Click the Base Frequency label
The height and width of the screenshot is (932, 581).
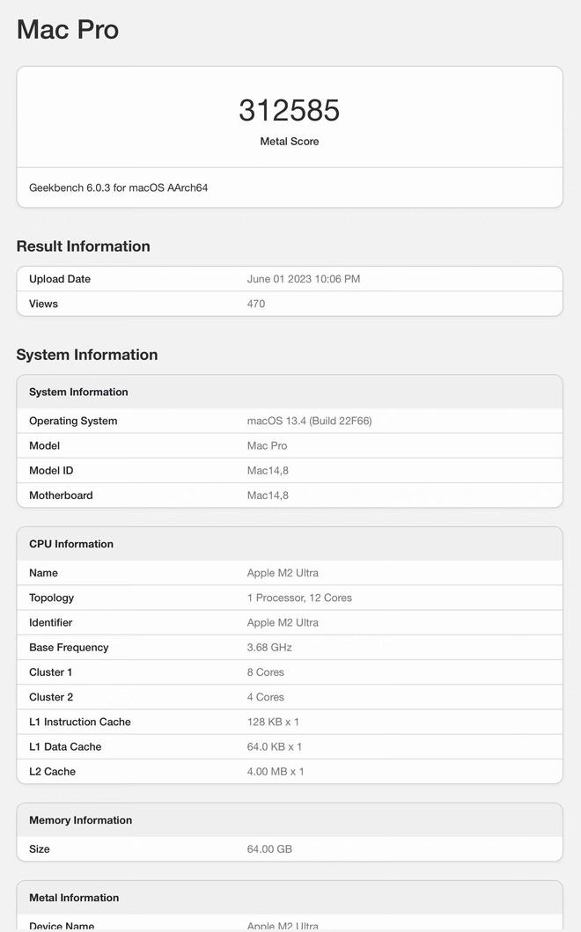[x=69, y=648]
